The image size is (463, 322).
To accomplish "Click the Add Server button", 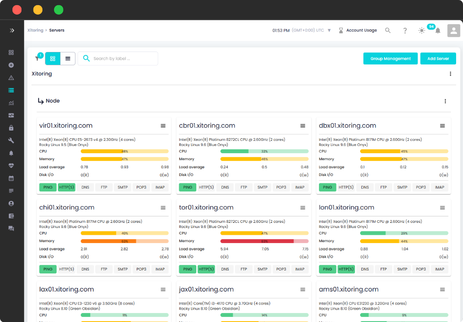I will pos(438,58).
